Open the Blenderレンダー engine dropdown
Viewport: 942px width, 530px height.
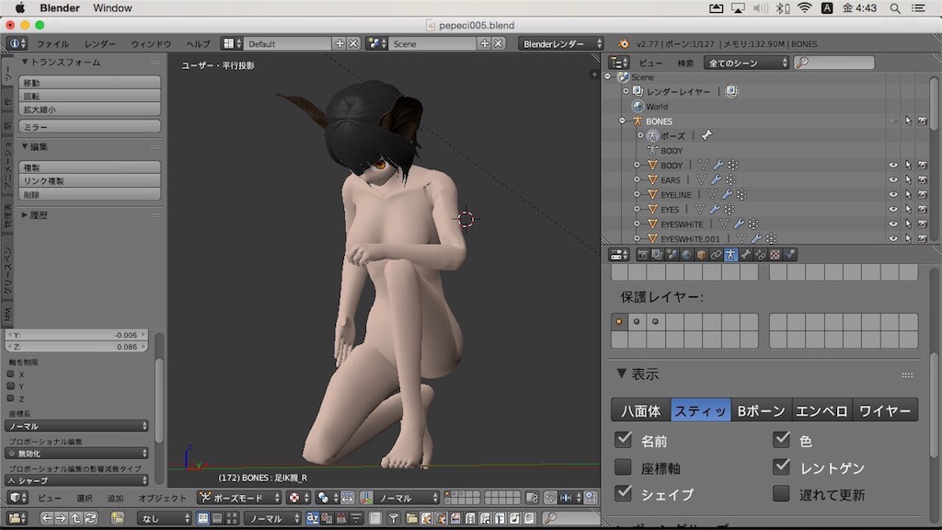click(x=561, y=44)
